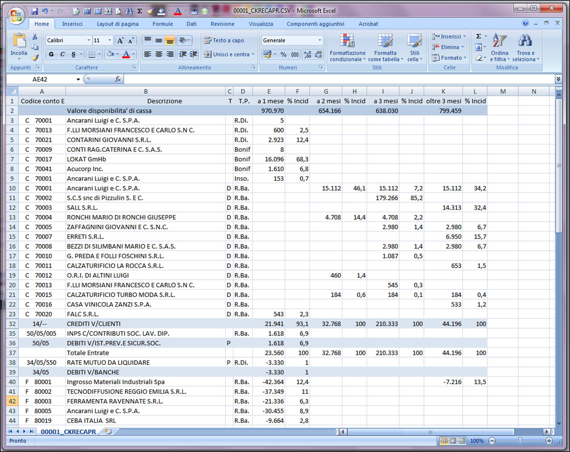Click the Unisci e centra button
Viewport: 570px width, 452px height.
[x=226, y=54]
